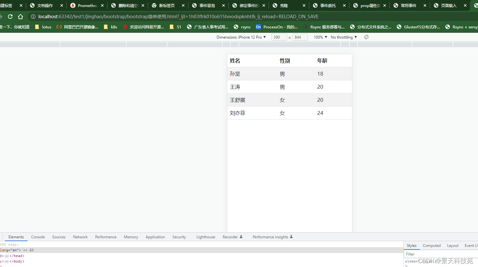This screenshot has height=267, width=478.
Task: Close the 文档操作 tab
Action: point(62,5)
